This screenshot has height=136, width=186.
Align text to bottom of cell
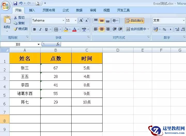[107, 20]
